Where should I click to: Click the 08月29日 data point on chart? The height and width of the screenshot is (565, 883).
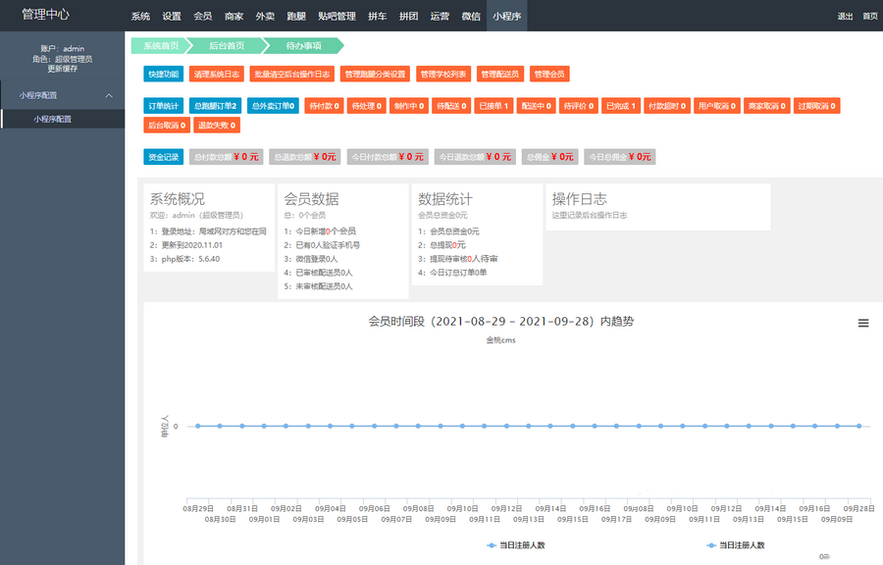[198, 426]
